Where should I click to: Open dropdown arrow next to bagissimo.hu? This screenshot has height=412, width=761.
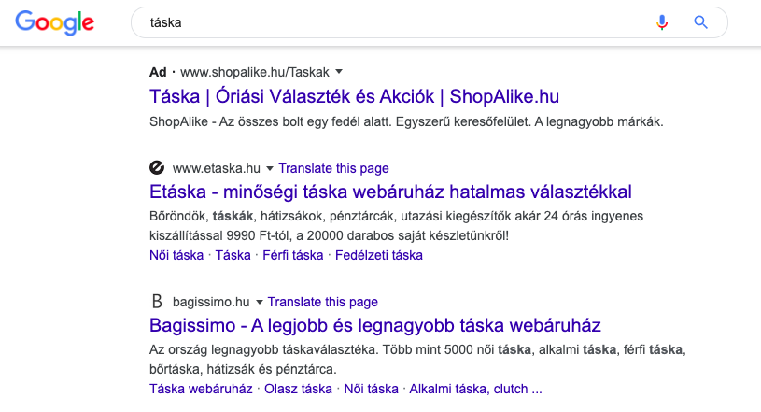click(x=260, y=303)
